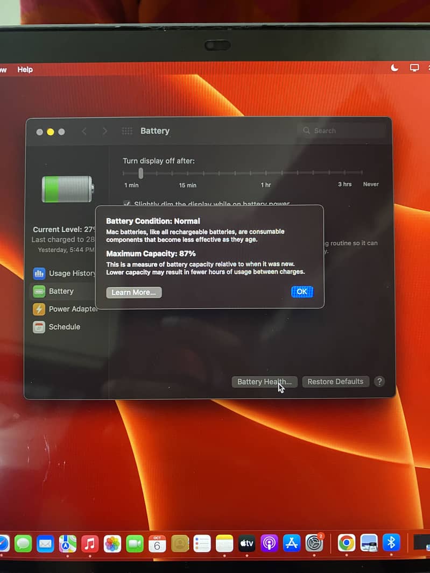This screenshot has width=430, height=573.
Task: Select Power Adapter sidebar item
Action: [x=65, y=309]
